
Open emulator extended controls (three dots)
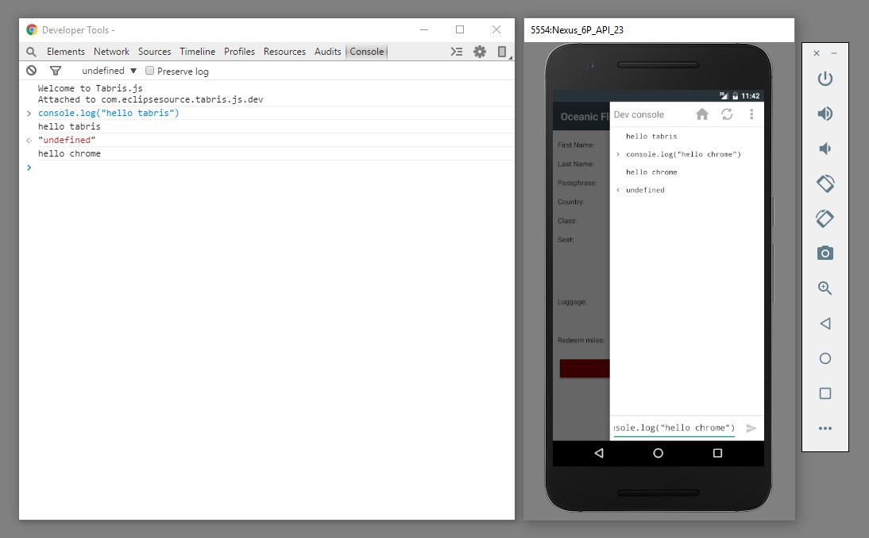[x=825, y=428]
